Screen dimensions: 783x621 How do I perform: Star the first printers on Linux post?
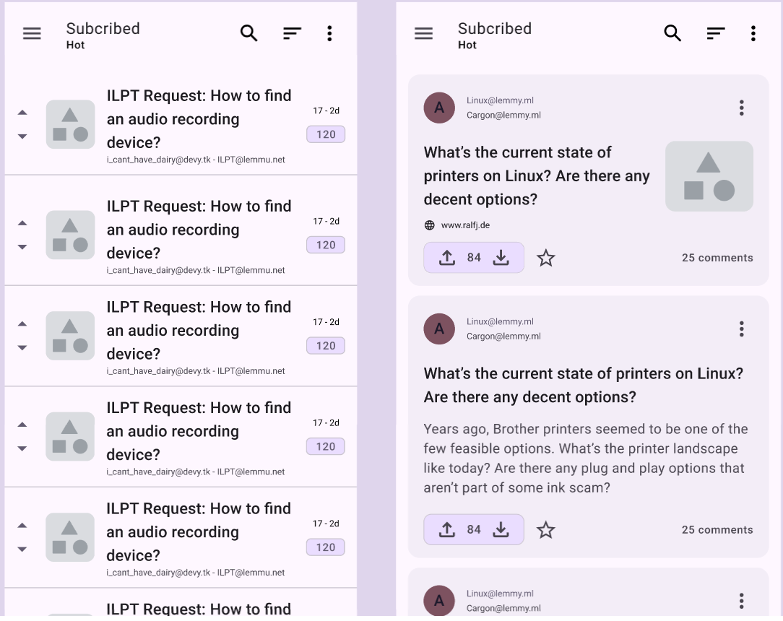pyautogui.click(x=546, y=258)
